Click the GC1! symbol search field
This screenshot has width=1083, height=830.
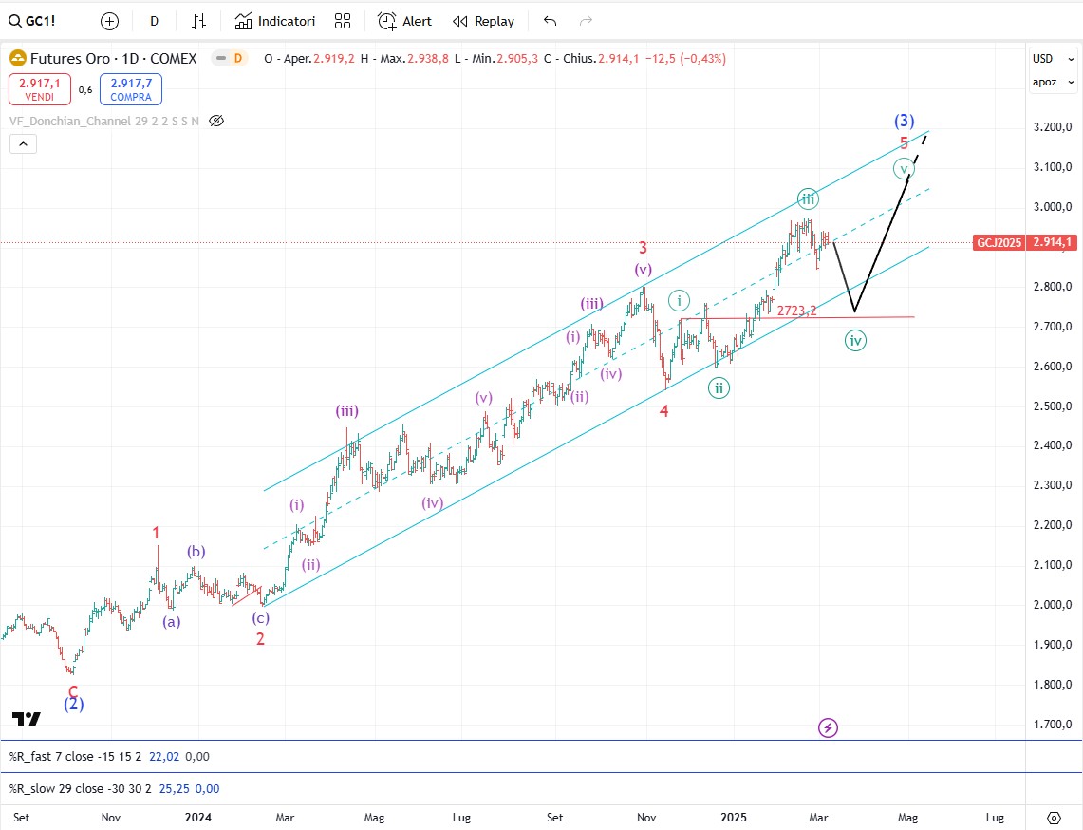[x=43, y=21]
